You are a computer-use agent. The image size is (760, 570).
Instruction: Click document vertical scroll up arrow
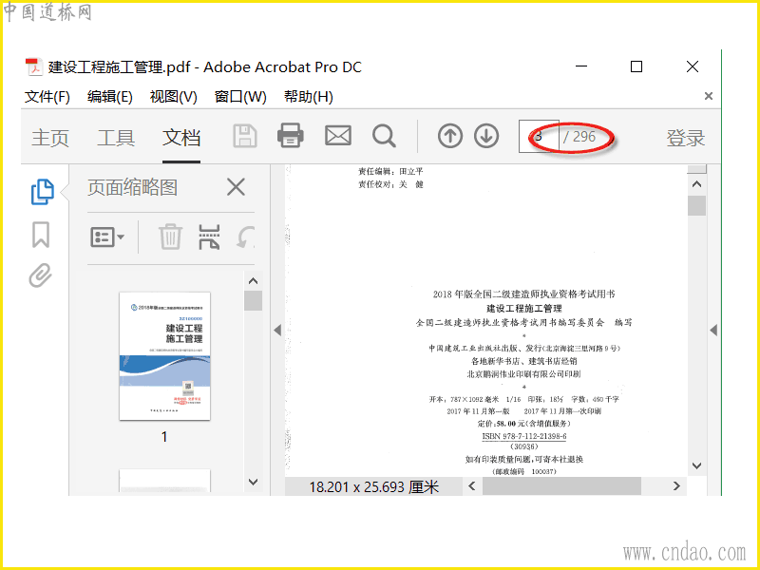(x=696, y=184)
